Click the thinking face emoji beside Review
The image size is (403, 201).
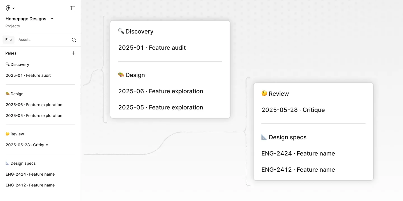tap(264, 93)
